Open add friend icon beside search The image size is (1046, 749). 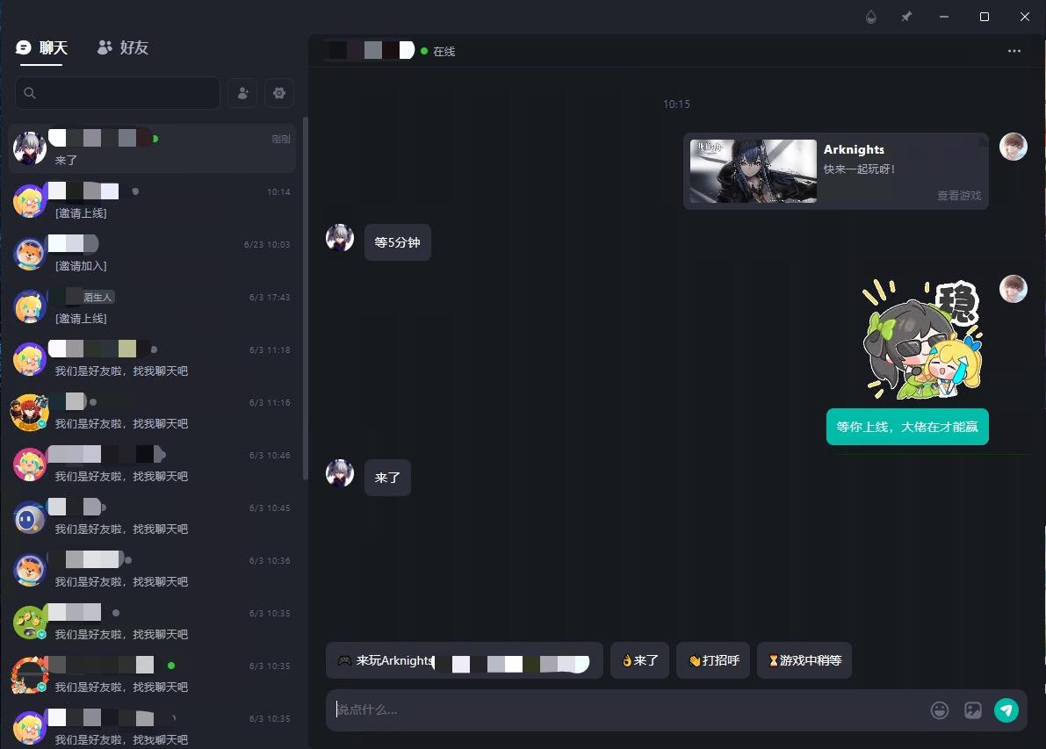click(x=242, y=93)
